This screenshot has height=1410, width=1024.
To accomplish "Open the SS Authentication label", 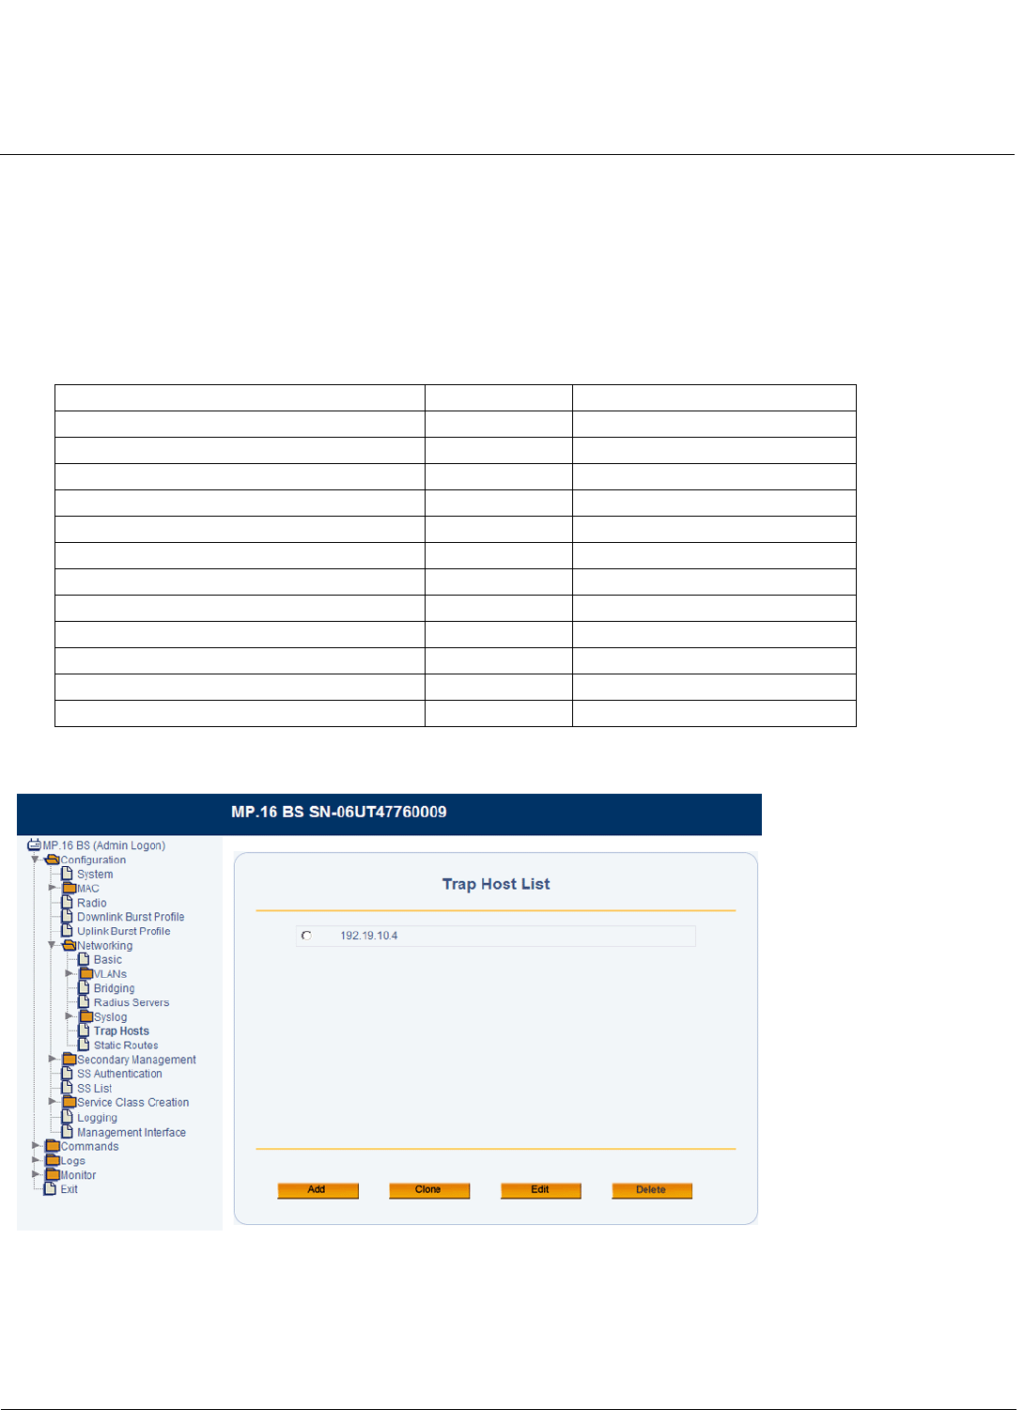I will 119,1074.
